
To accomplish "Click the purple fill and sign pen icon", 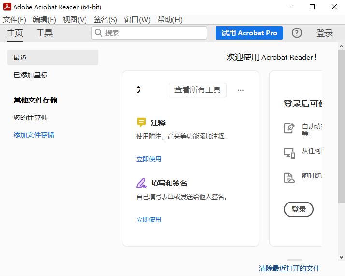I will (x=141, y=183).
